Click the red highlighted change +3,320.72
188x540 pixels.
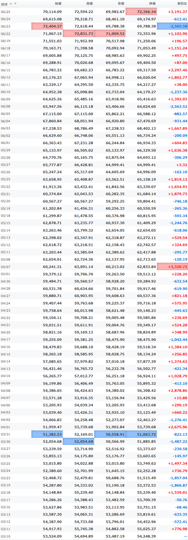173,267
